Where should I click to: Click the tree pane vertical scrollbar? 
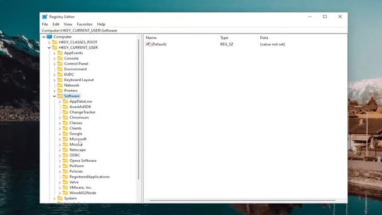(x=139, y=110)
